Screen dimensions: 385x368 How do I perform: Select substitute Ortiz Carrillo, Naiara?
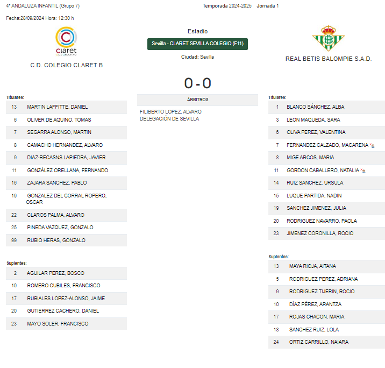click(326, 342)
